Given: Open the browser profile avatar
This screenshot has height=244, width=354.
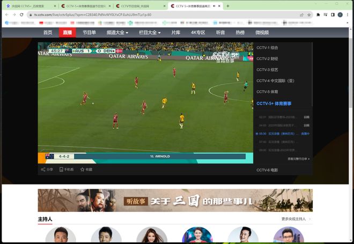Looking at the screenshot, I should (x=340, y=14).
